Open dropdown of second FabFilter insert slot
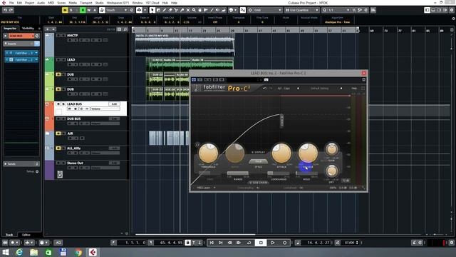This screenshot has height=257, width=456. [36, 59]
